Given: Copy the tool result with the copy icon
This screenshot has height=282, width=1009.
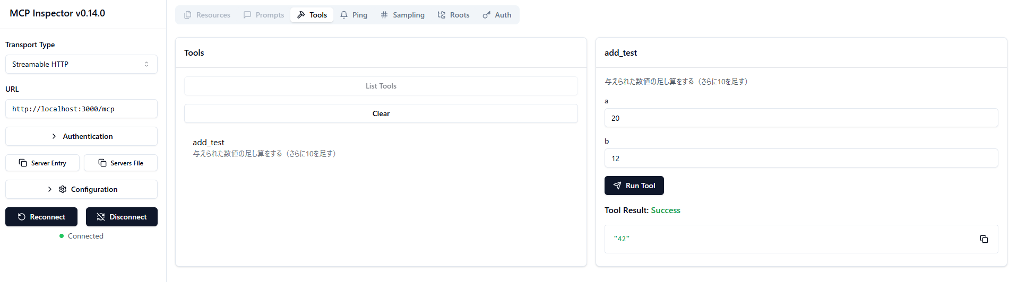Looking at the screenshot, I should [x=984, y=239].
